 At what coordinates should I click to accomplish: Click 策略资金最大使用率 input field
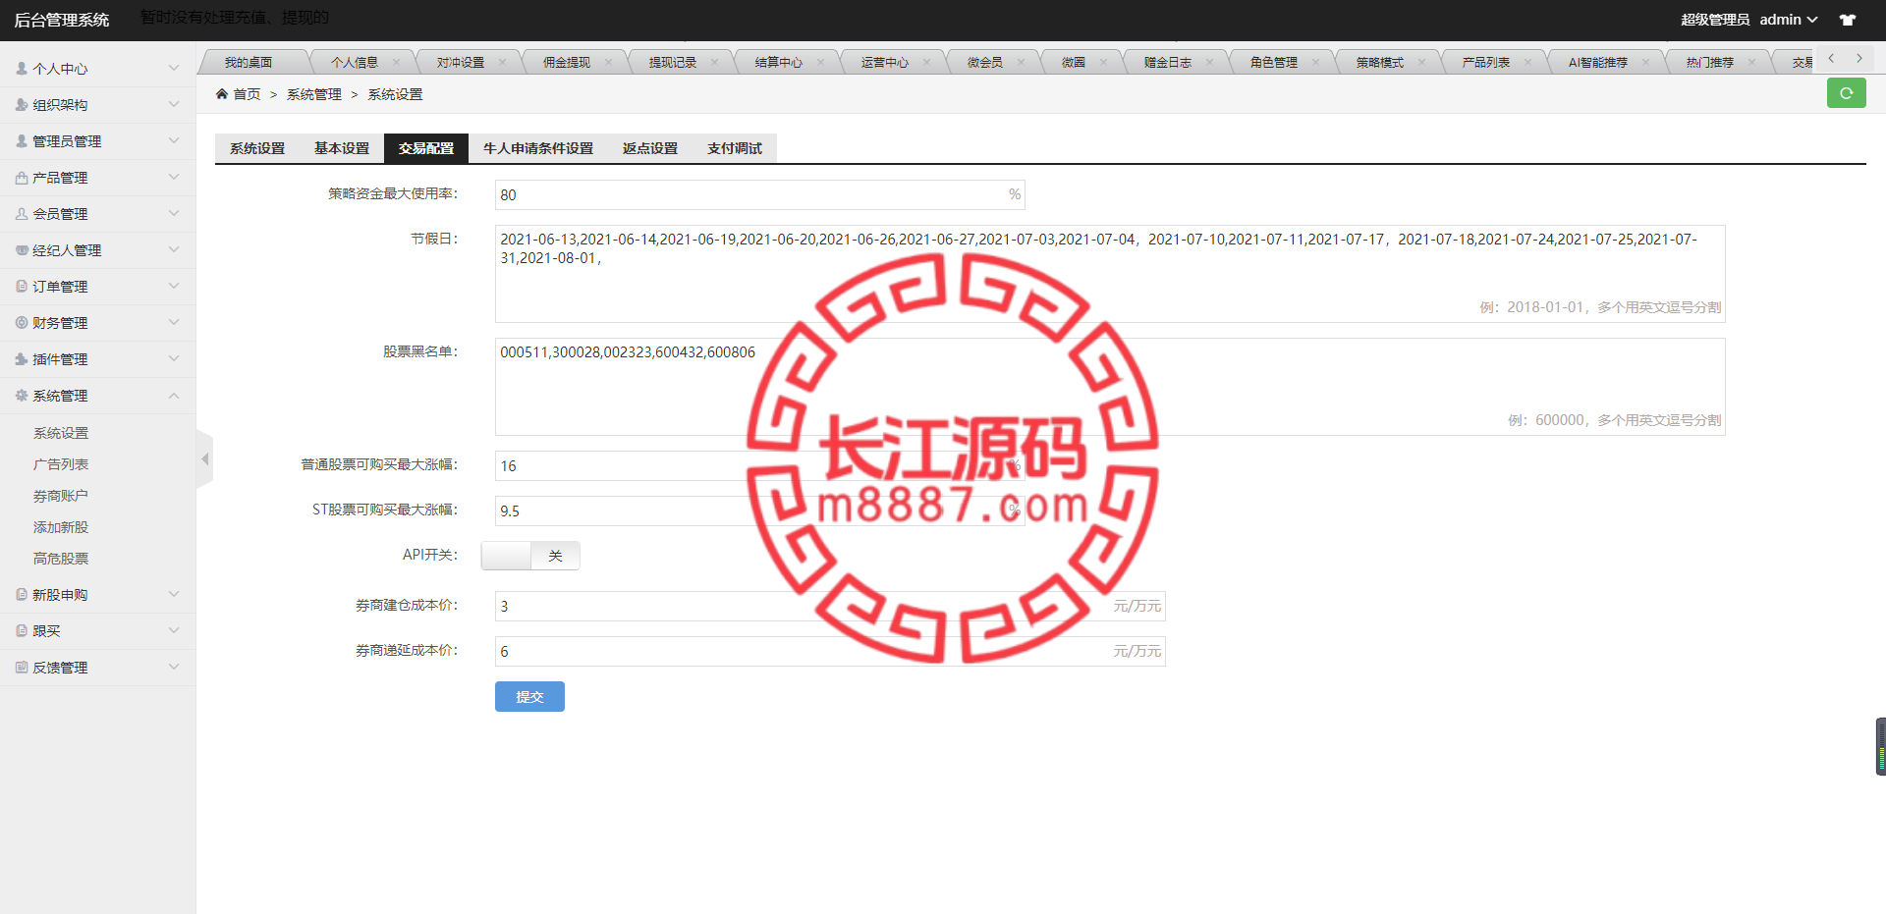click(x=759, y=194)
